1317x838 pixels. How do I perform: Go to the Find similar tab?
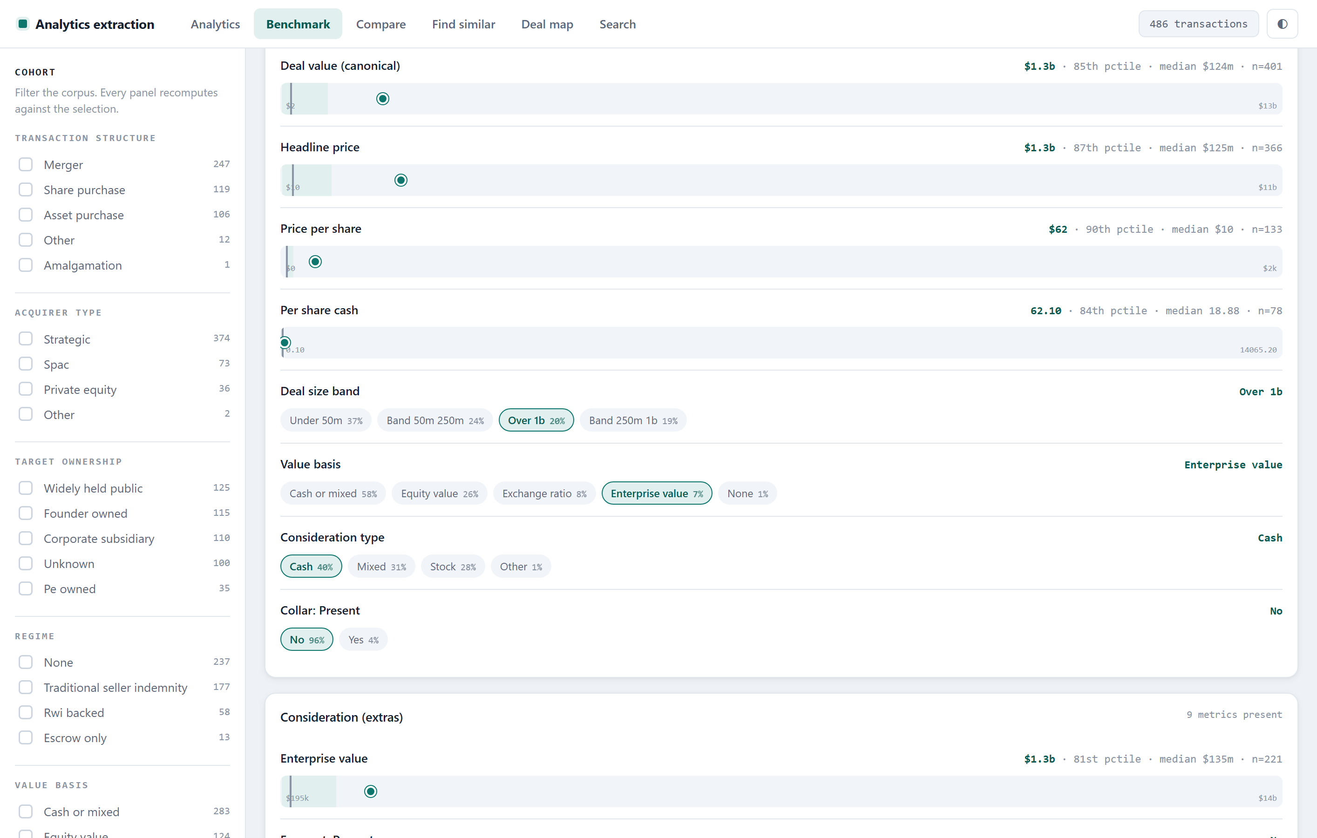[463, 24]
